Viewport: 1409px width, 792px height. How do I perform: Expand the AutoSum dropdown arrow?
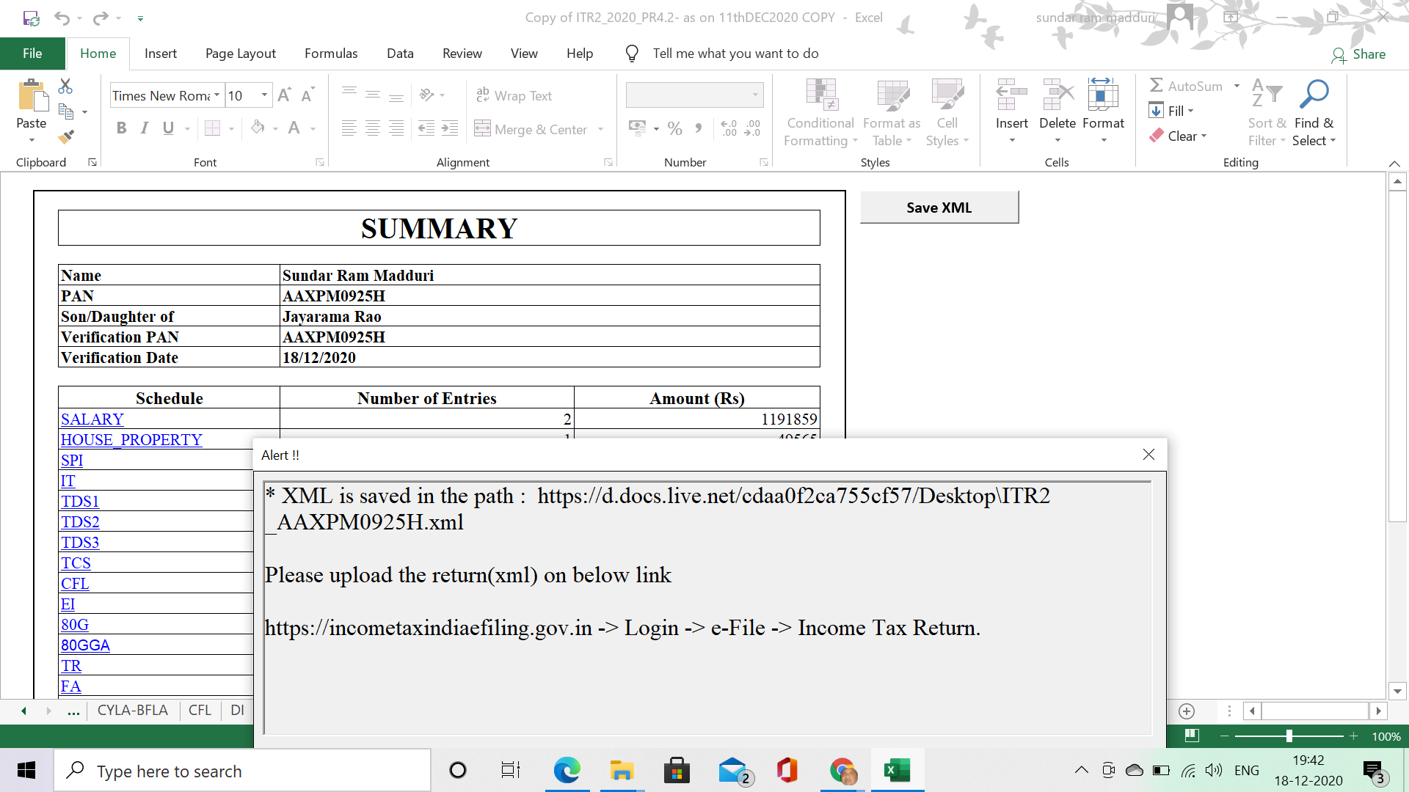pos(1237,86)
